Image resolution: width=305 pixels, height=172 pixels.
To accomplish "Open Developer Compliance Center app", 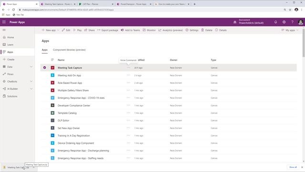I will pos(74,106).
